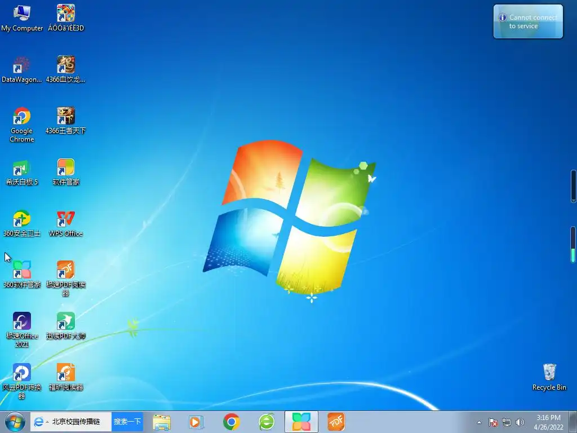
Task: Launch Windows Media Player from taskbar
Action: coord(196,422)
